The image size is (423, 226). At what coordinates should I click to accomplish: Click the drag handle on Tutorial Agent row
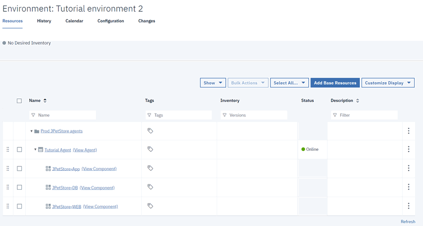(x=8, y=149)
